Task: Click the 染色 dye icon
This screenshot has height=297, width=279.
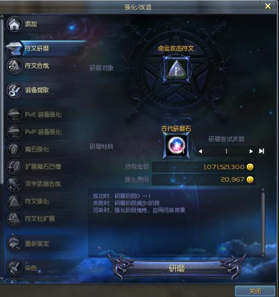Action: (x=14, y=268)
